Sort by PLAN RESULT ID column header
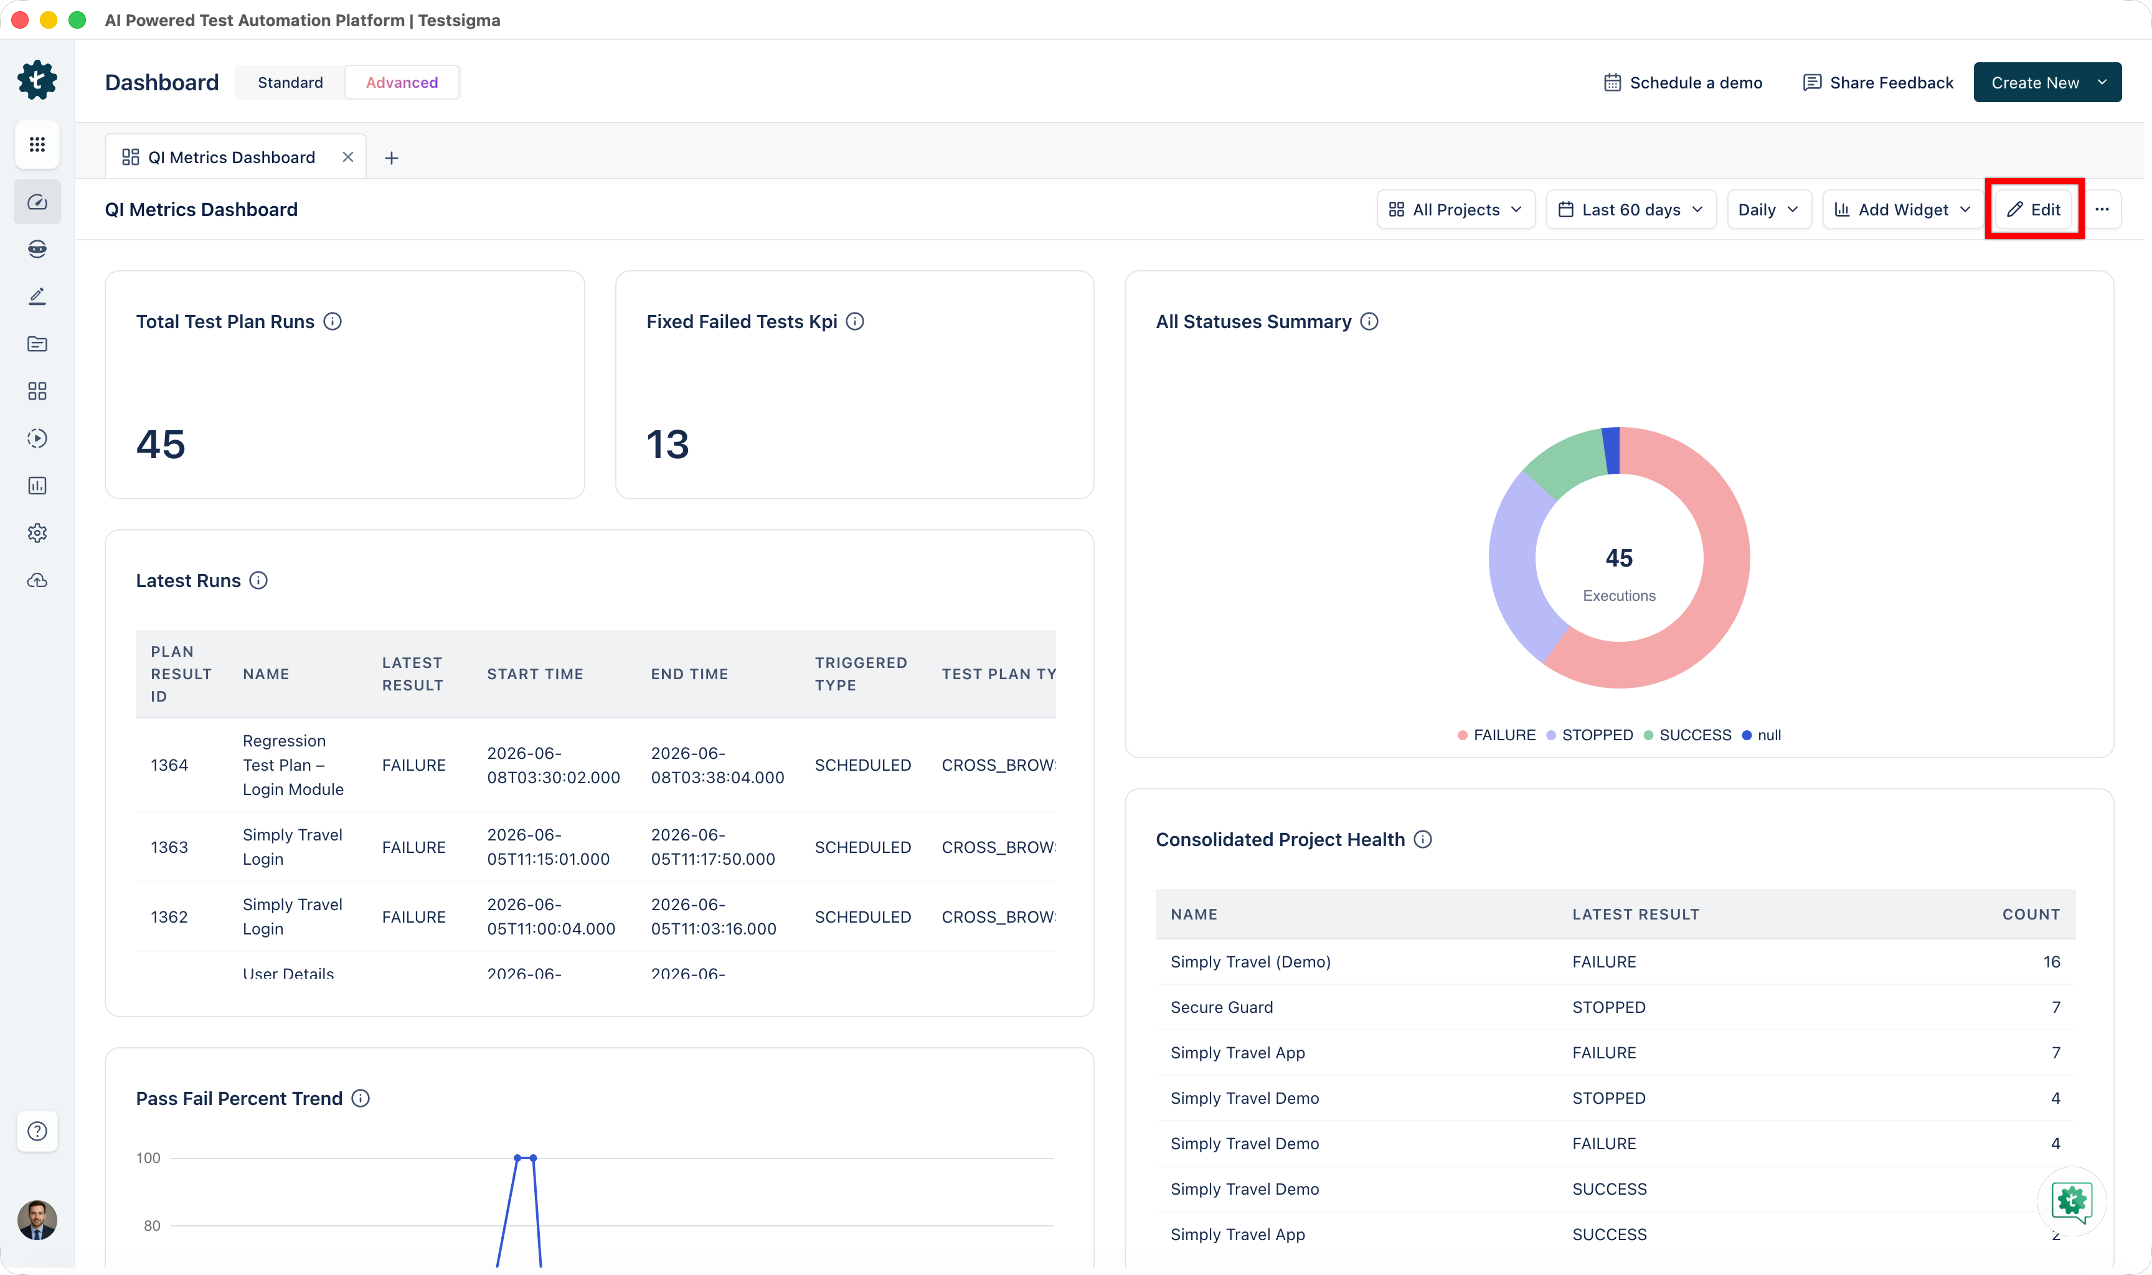The height and width of the screenshot is (1275, 2152). point(181,674)
